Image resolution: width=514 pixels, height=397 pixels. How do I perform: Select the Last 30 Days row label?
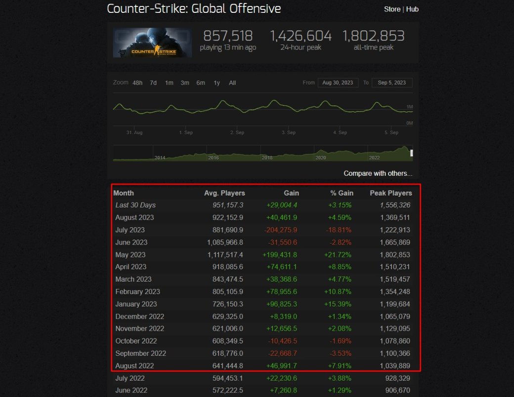135,205
